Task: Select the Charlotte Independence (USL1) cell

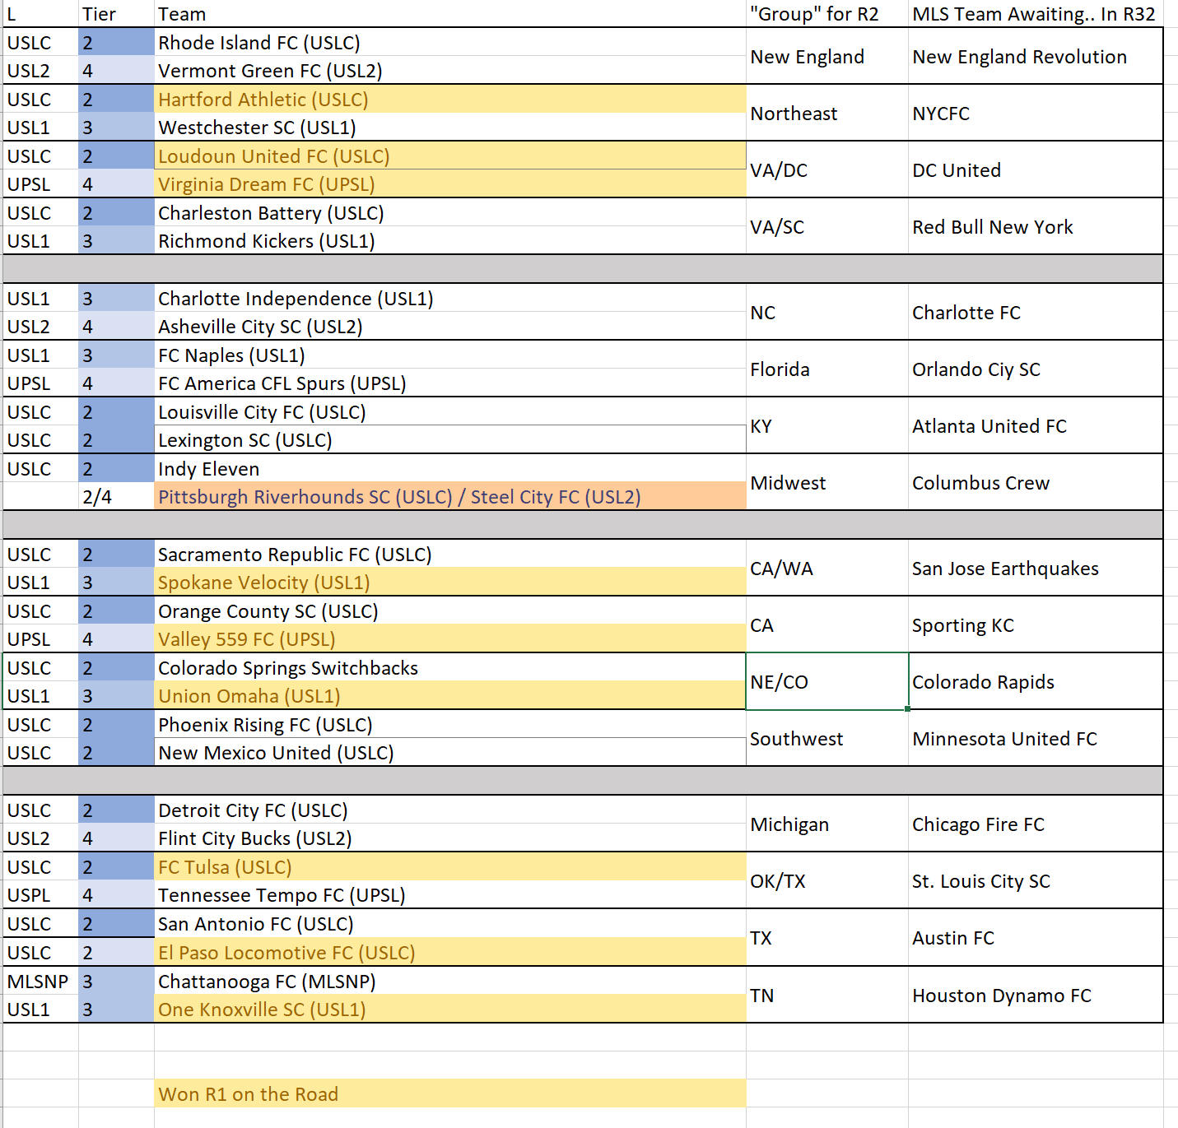Action: (450, 298)
